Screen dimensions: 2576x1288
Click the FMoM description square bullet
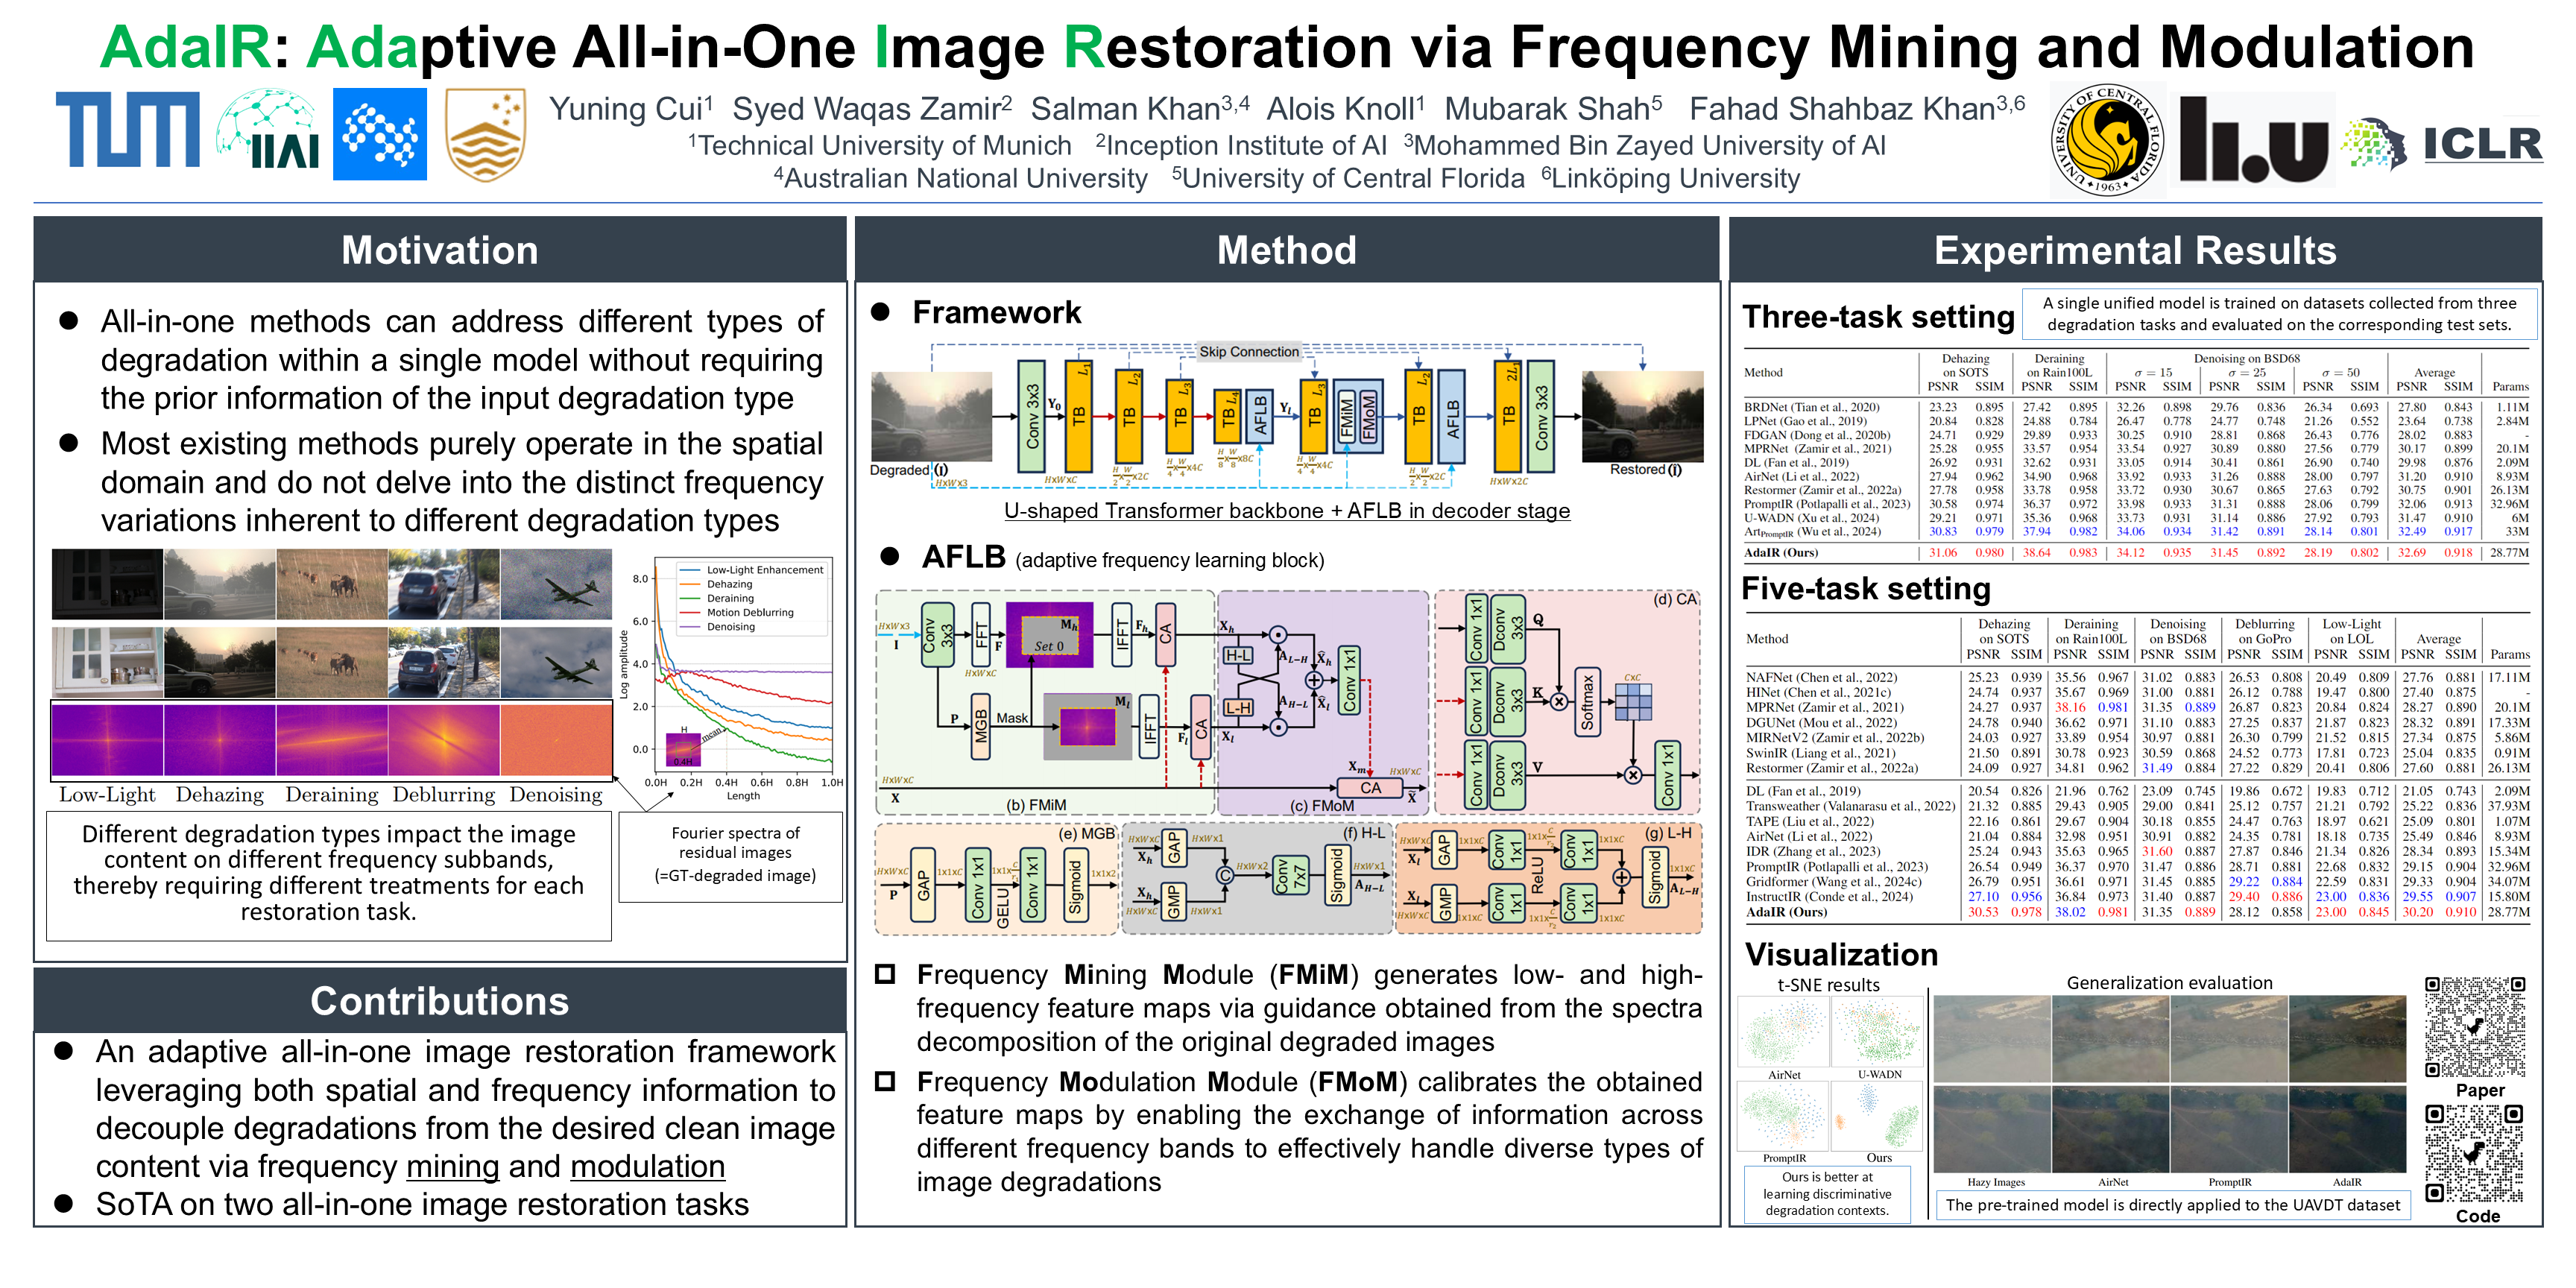coord(885,1081)
